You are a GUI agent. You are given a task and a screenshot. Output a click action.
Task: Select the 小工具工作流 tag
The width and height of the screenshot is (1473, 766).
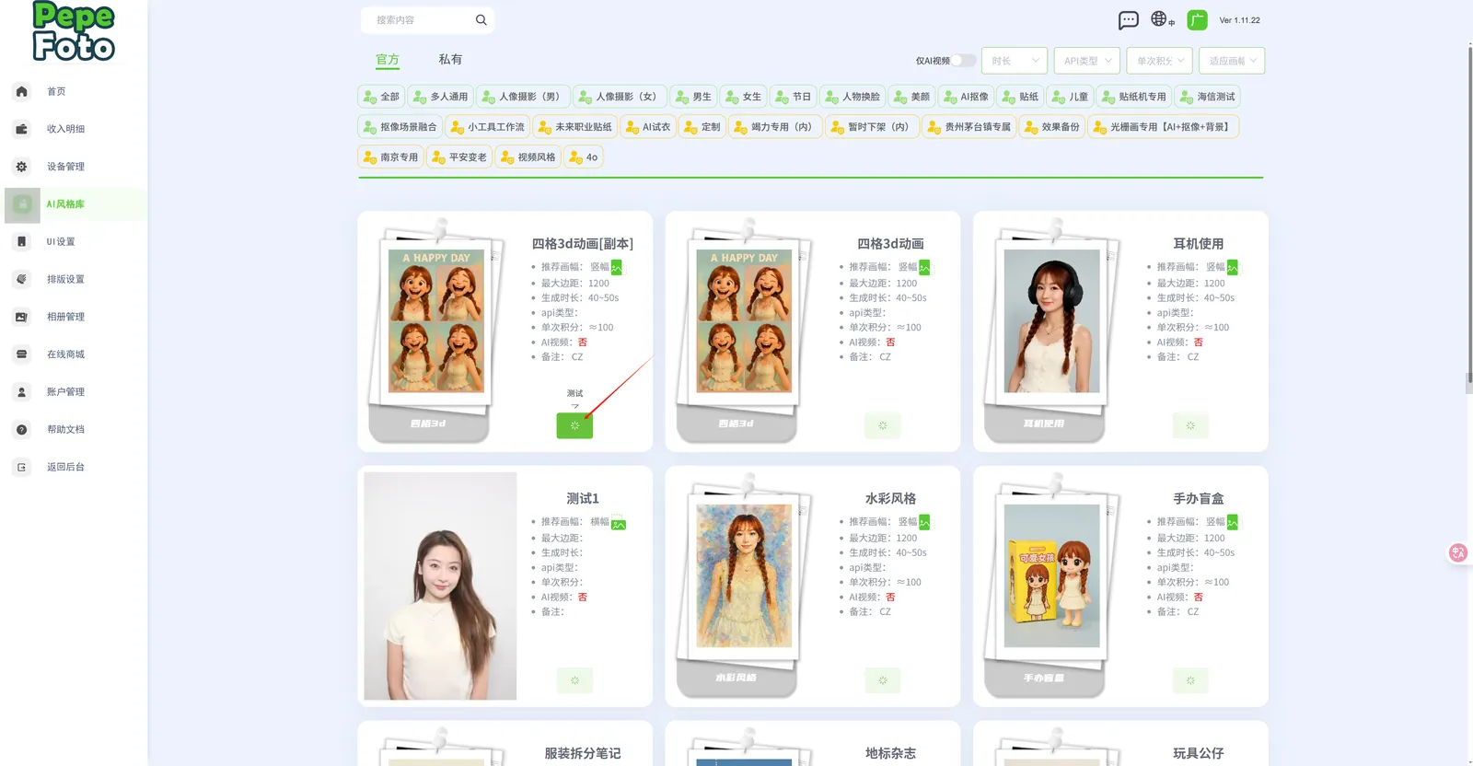[x=487, y=127]
